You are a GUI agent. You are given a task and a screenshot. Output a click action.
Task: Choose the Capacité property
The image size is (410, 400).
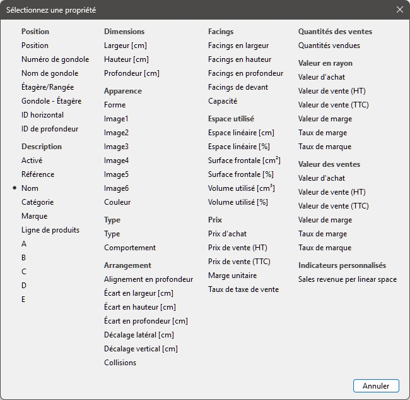pos(223,101)
